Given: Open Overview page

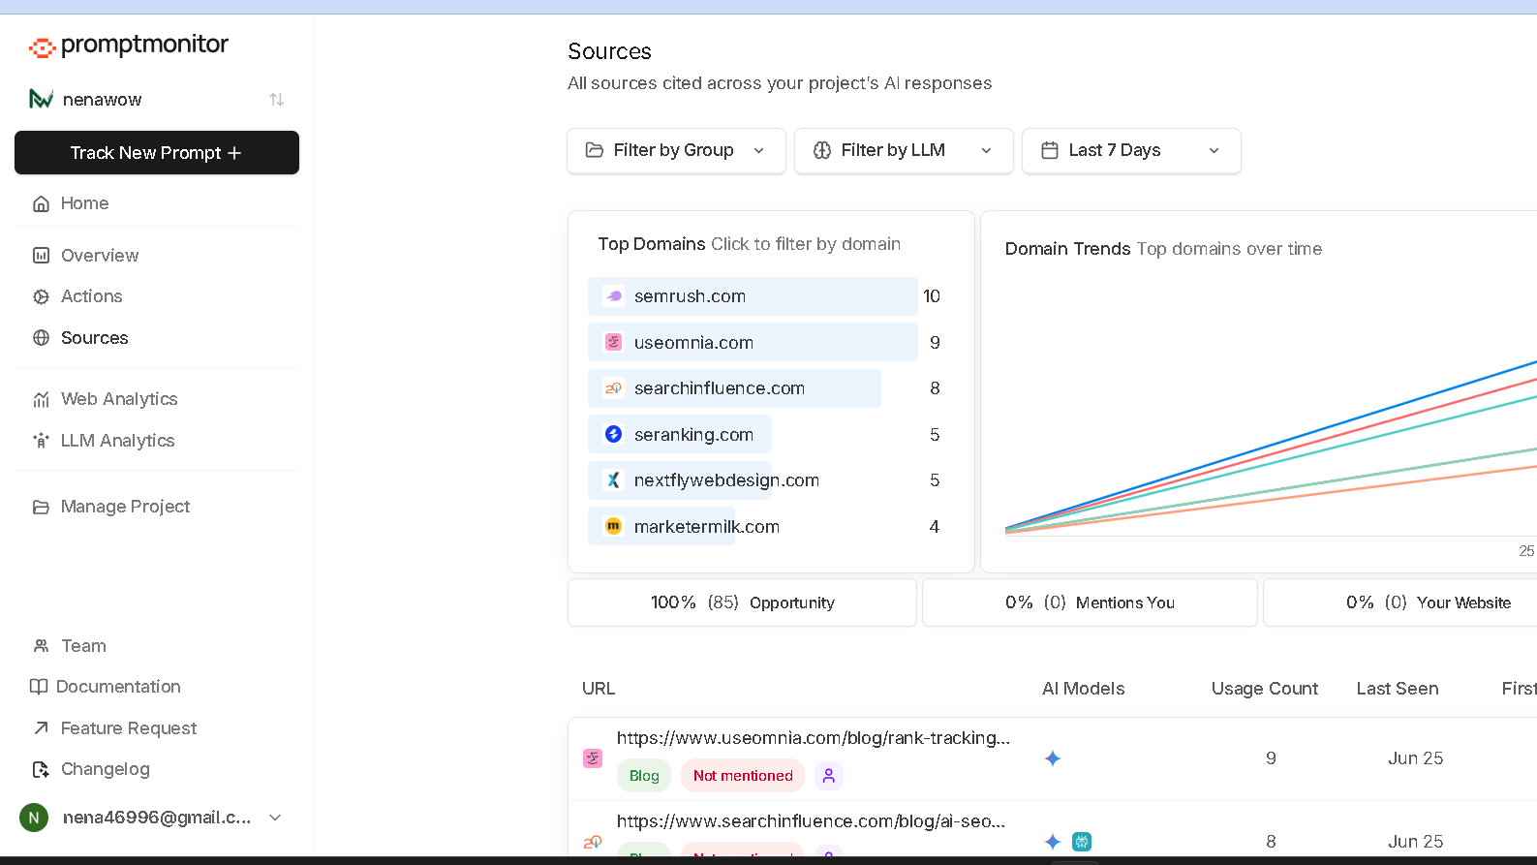Looking at the screenshot, I should (x=100, y=256).
